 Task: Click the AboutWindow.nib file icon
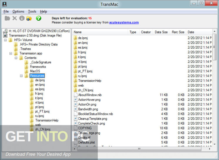(76, 95)
